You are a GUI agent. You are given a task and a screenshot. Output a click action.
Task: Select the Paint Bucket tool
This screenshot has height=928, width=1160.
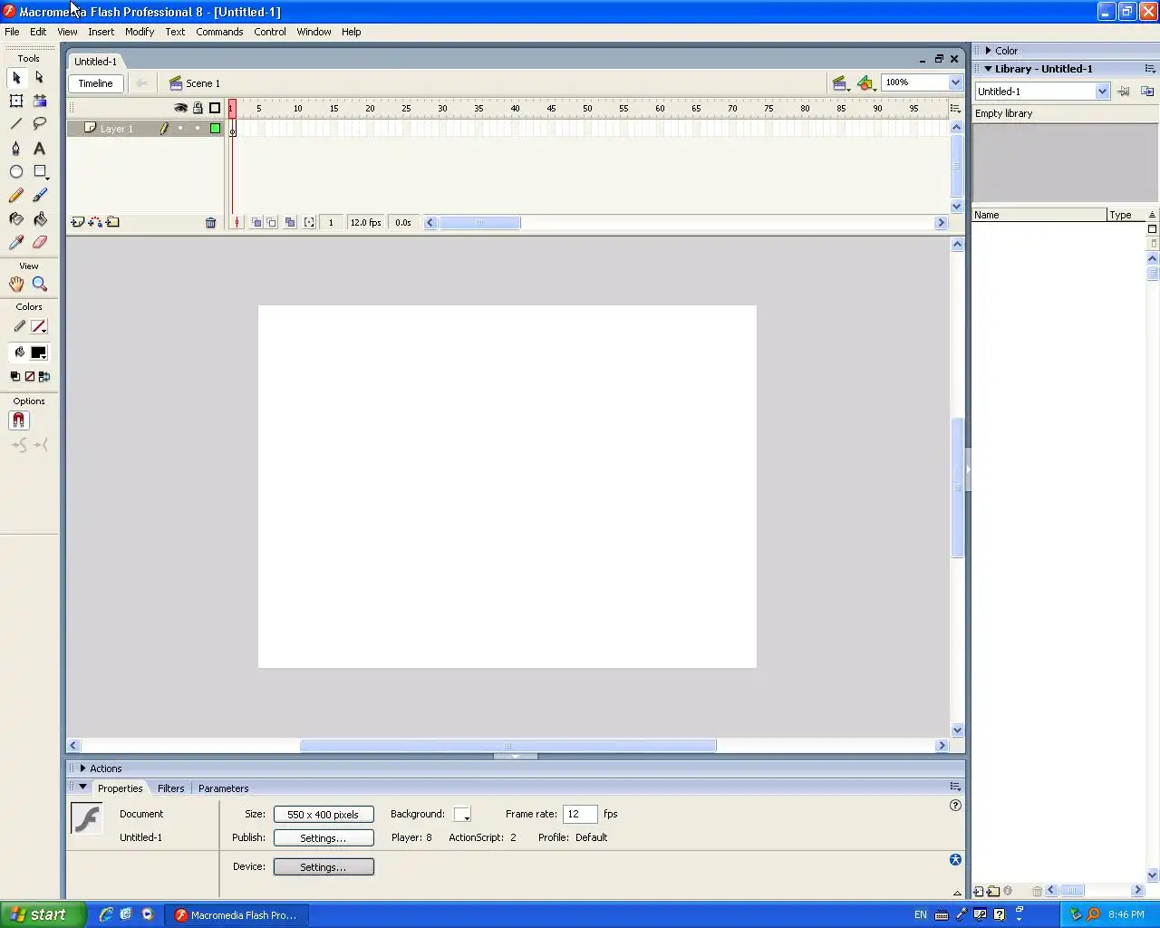40,218
